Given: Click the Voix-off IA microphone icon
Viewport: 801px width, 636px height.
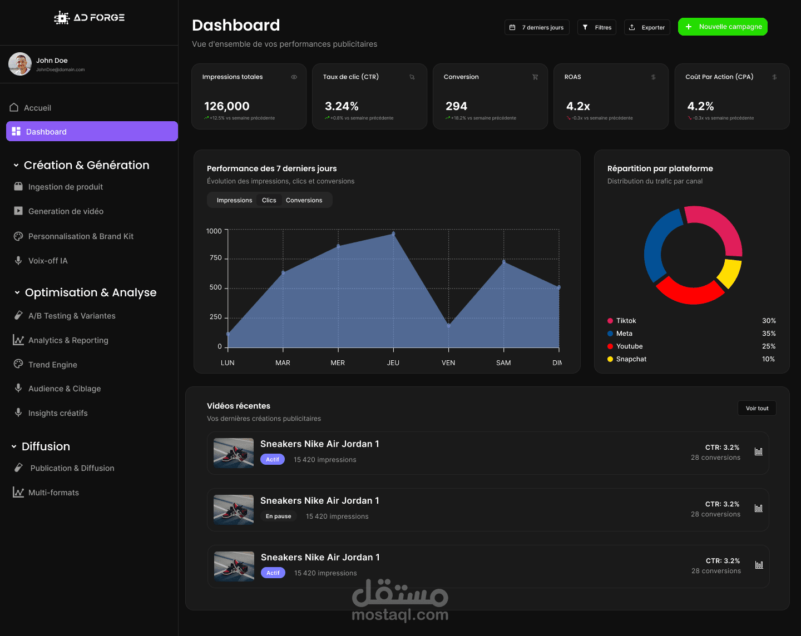Looking at the screenshot, I should (18, 260).
